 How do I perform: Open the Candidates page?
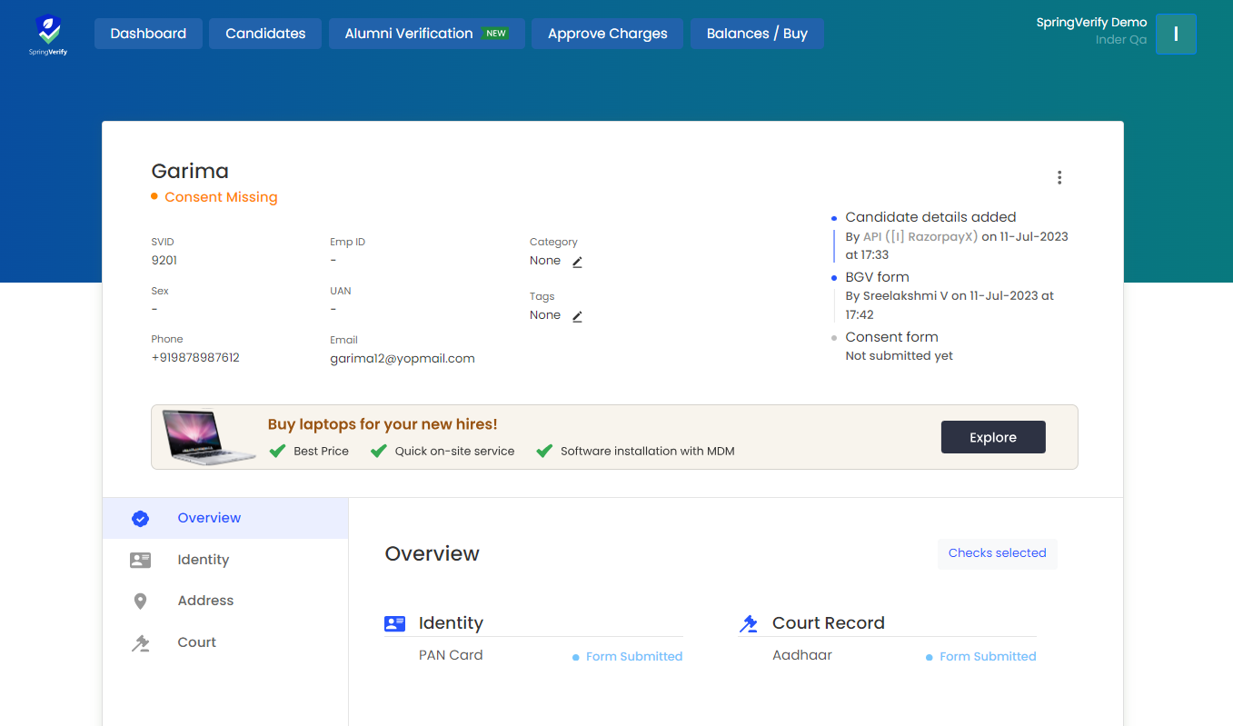click(x=265, y=34)
